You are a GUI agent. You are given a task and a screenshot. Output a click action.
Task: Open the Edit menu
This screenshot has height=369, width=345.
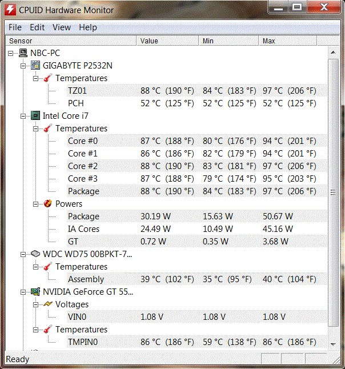37,27
